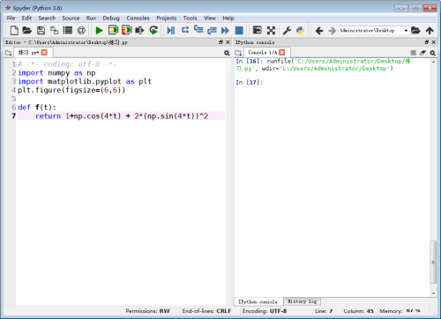Clear console with eraser icon
The height and width of the screenshot is (319, 441).
click(422, 53)
